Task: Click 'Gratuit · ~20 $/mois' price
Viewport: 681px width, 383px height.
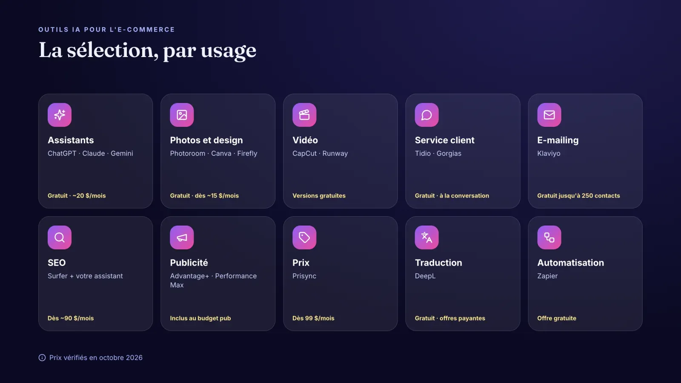Action: pyautogui.click(x=77, y=196)
